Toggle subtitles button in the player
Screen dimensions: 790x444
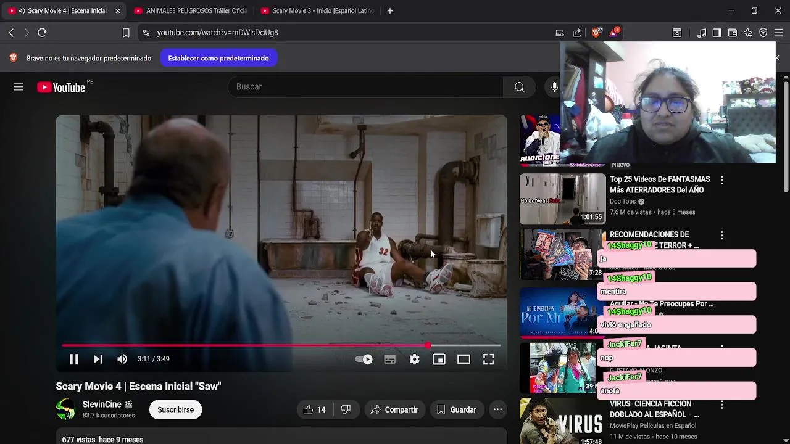coord(389,359)
